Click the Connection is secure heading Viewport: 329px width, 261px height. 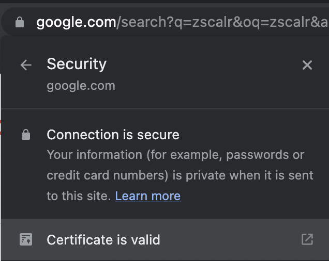[x=113, y=135]
